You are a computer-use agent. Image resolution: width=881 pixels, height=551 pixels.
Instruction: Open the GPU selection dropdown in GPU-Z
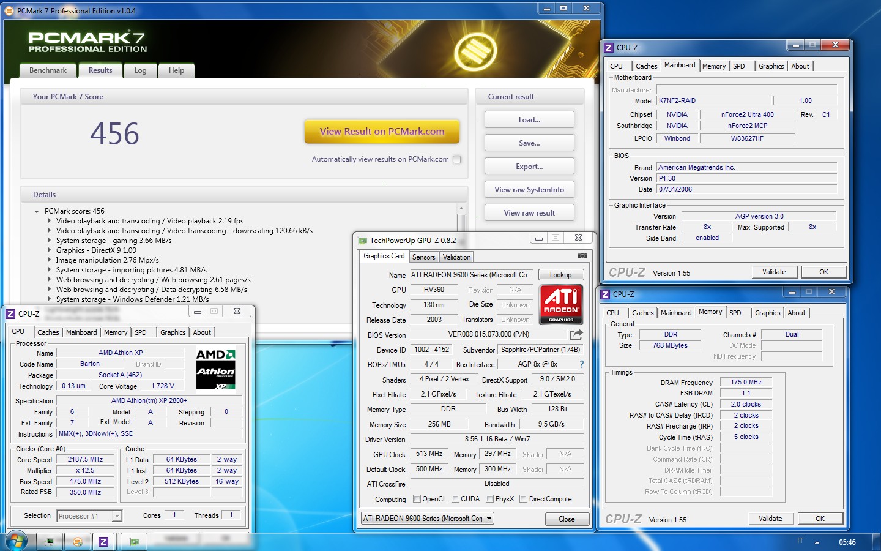click(427, 519)
